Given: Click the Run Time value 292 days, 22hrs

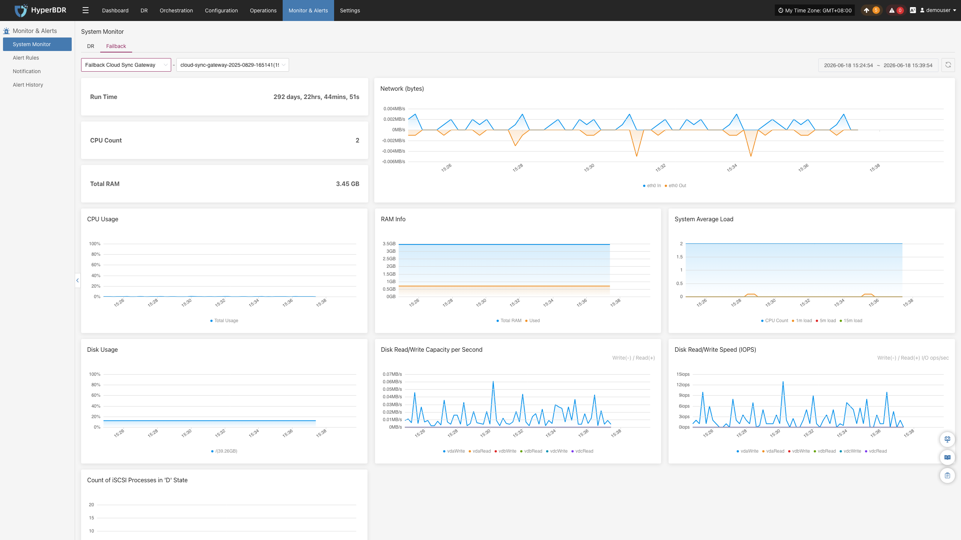Looking at the screenshot, I should [x=316, y=97].
